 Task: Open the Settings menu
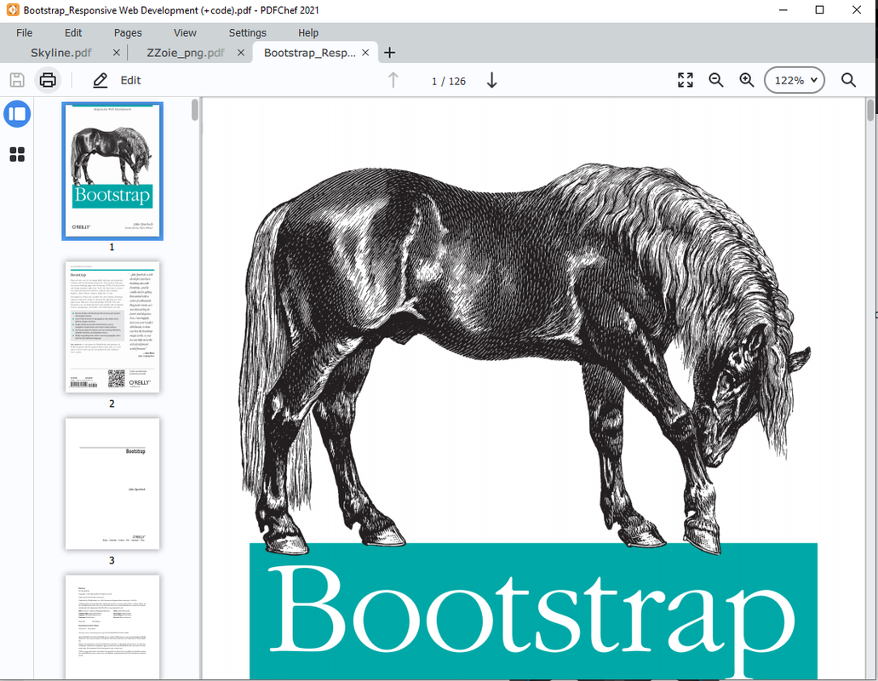[x=248, y=32]
